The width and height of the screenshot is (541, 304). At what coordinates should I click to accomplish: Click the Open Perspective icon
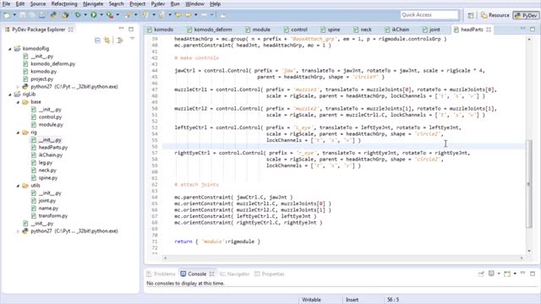pyautogui.click(x=471, y=15)
